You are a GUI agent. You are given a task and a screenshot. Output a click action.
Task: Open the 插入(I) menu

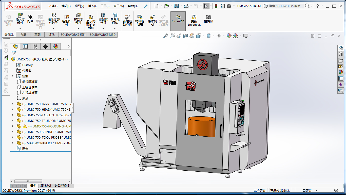point(92,6)
